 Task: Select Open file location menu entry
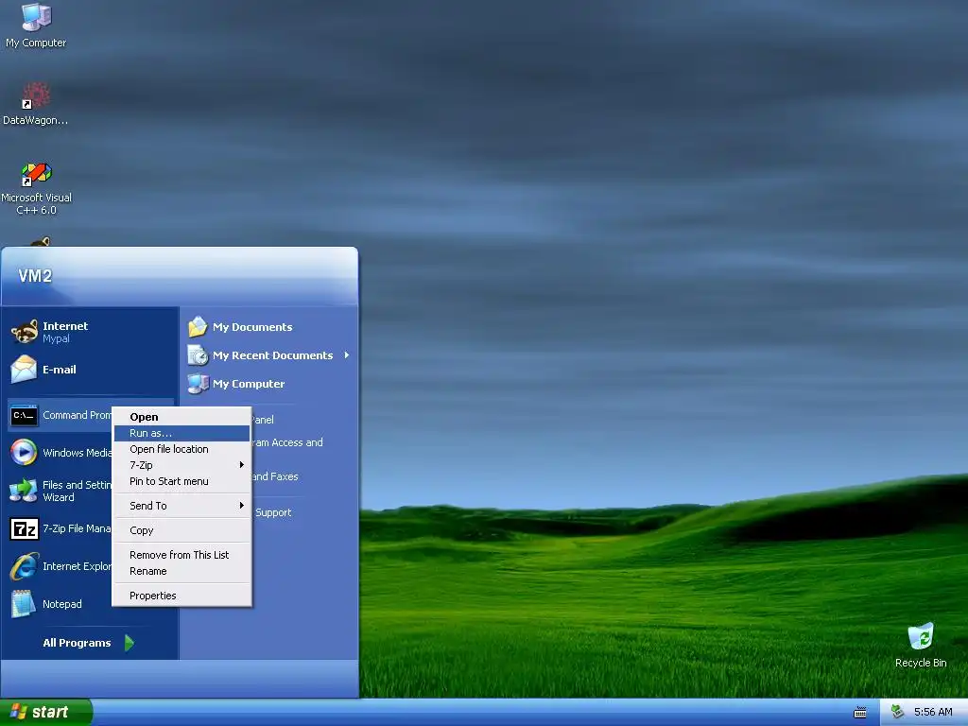pos(181,449)
